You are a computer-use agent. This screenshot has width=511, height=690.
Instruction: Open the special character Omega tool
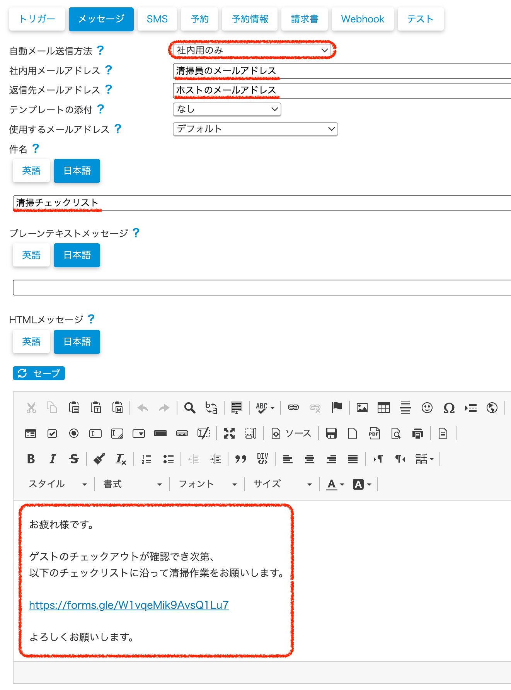click(x=449, y=408)
